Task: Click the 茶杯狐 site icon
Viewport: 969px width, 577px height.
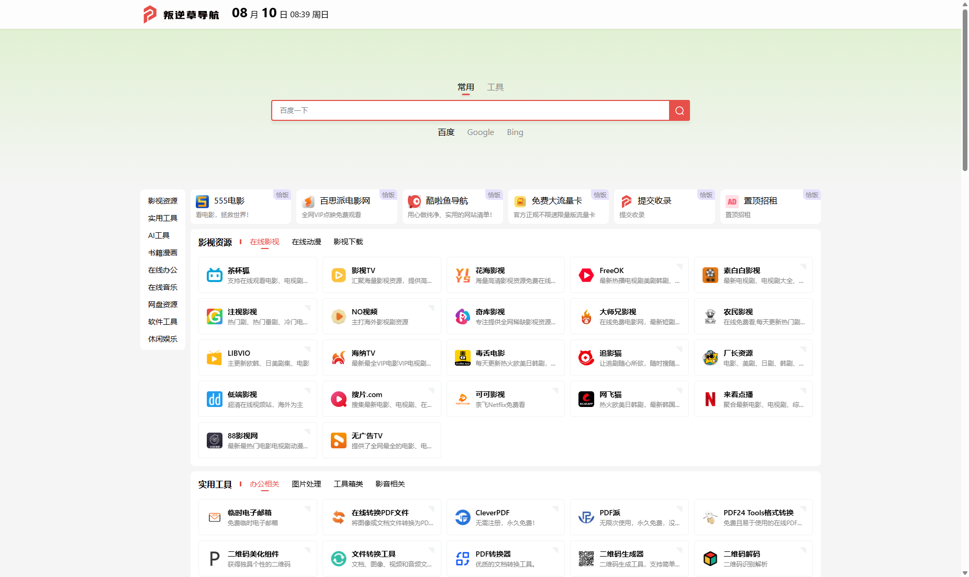Action: [215, 275]
